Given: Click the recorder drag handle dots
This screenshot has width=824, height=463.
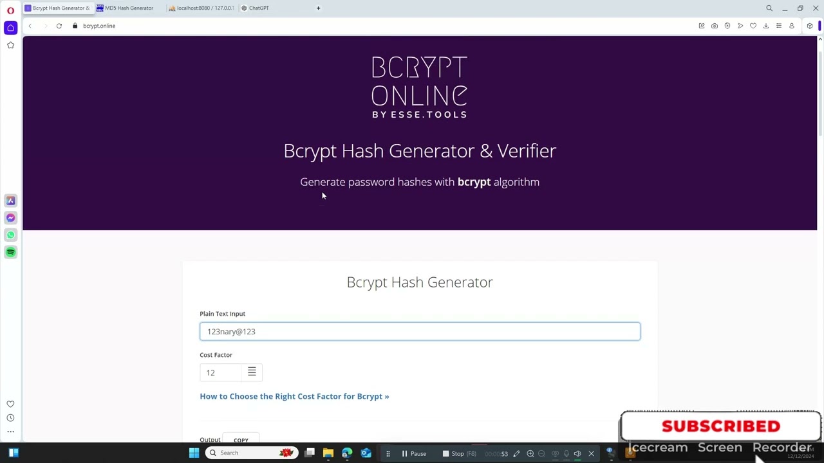Looking at the screenshot, I should pyautogui.click(x=388, y=453).
